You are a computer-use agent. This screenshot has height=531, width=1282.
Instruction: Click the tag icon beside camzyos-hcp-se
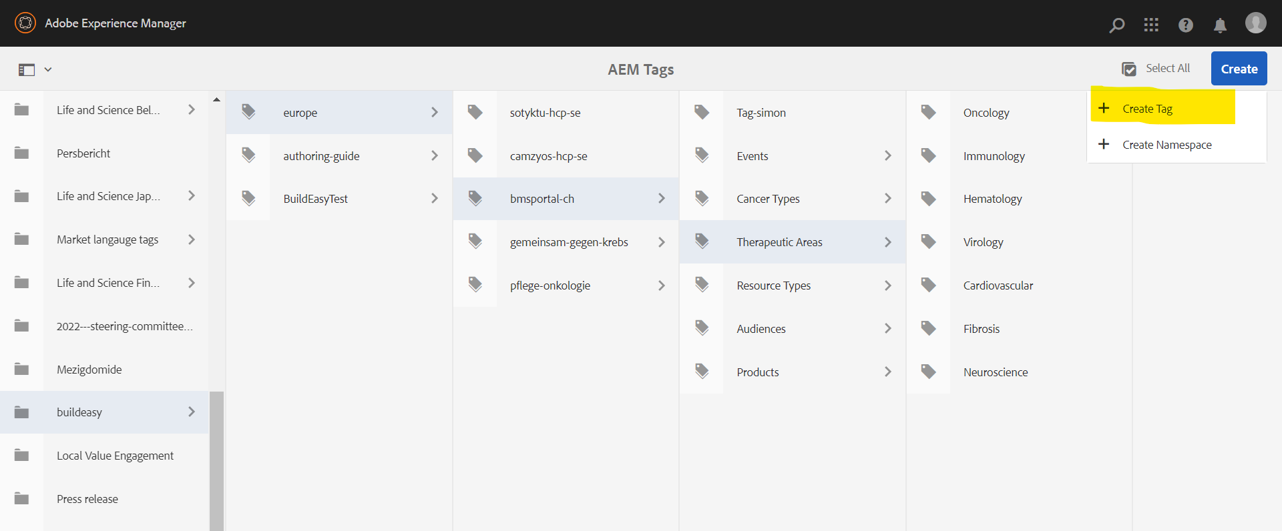475,155
